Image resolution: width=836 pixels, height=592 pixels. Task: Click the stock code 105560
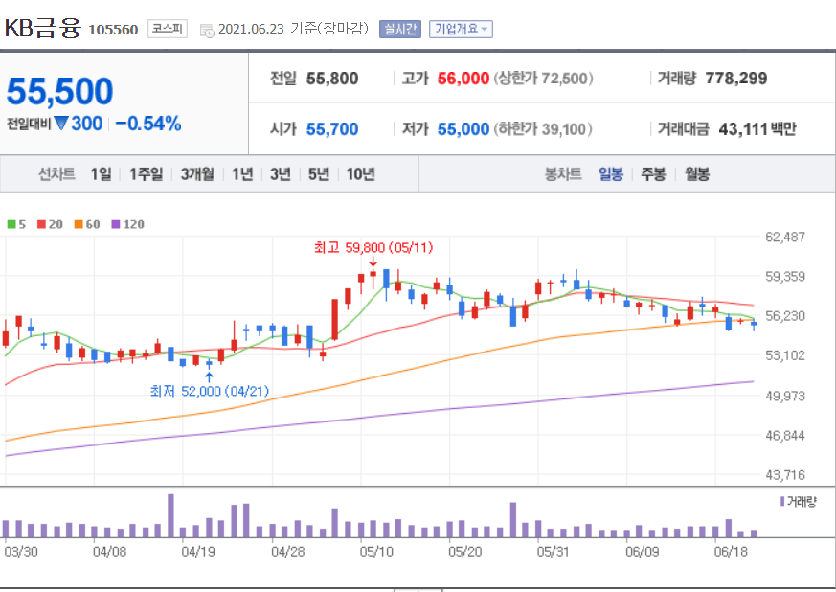(113, 30)
